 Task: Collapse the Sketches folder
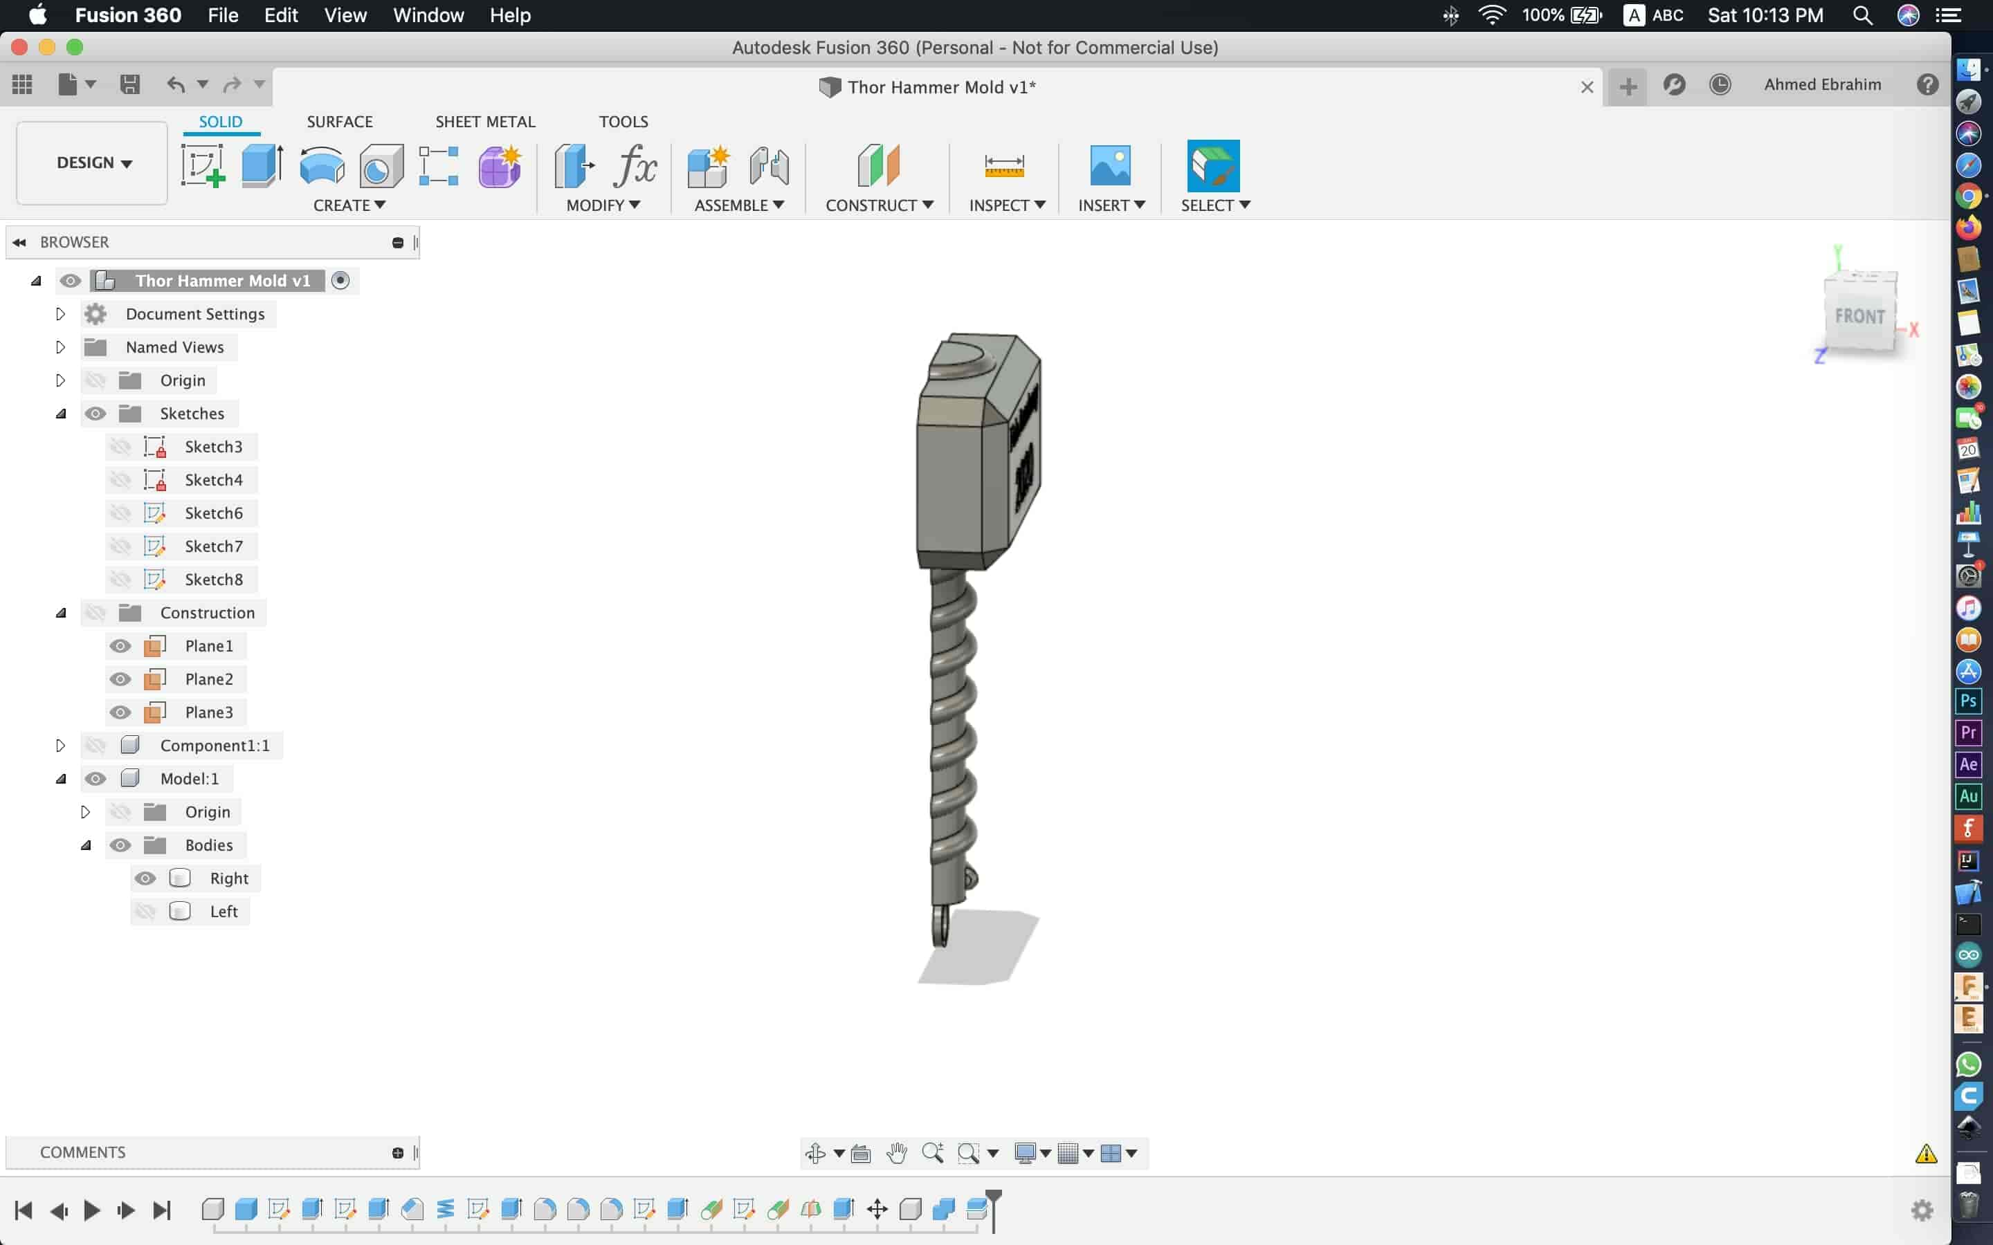[x=60, y=414]
